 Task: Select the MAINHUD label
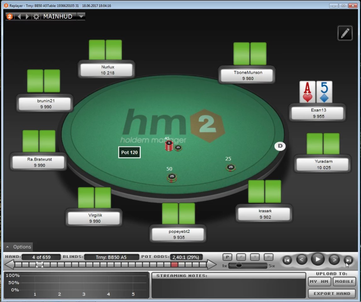click(58, 16)
